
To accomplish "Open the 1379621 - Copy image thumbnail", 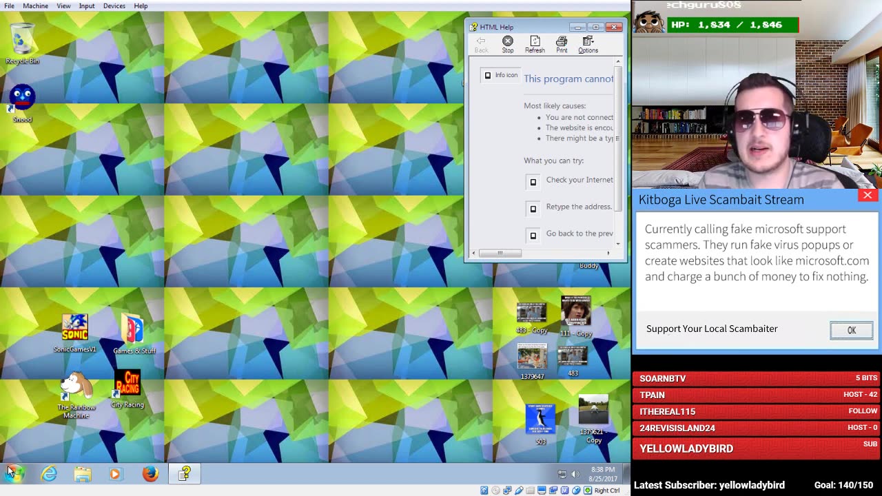I will point(593,419).
